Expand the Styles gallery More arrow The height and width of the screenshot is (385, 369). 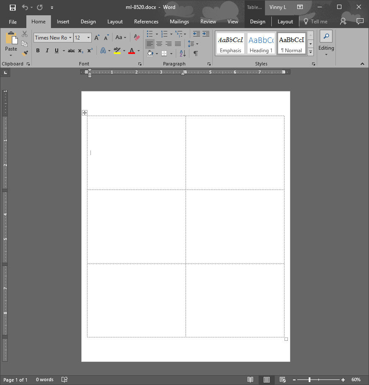[310, 52]
